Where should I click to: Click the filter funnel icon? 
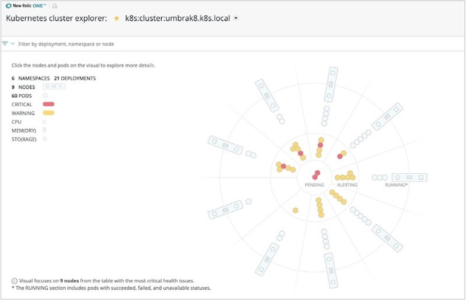(5, 44)
